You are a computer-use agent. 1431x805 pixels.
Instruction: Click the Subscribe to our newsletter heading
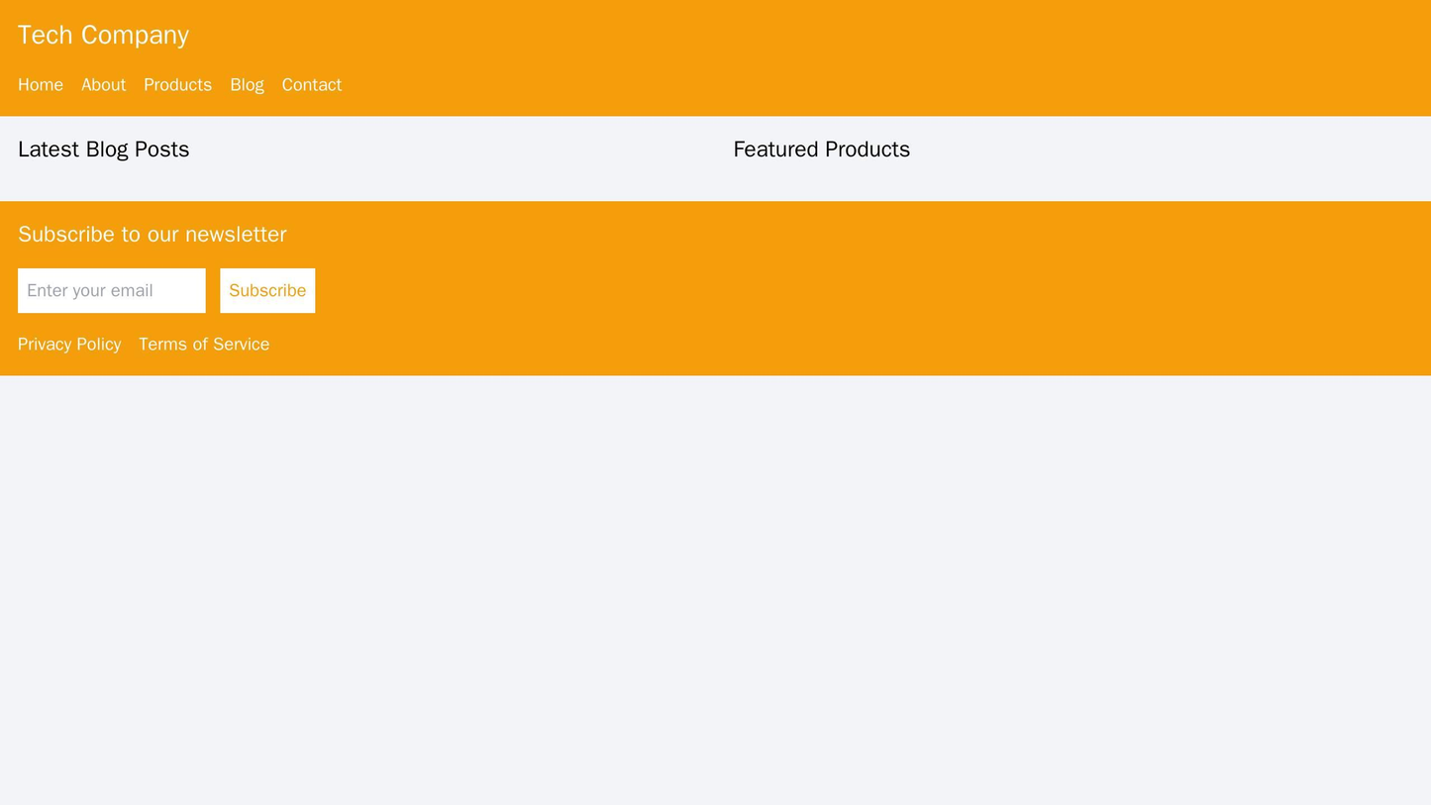[x=152, y=235]
